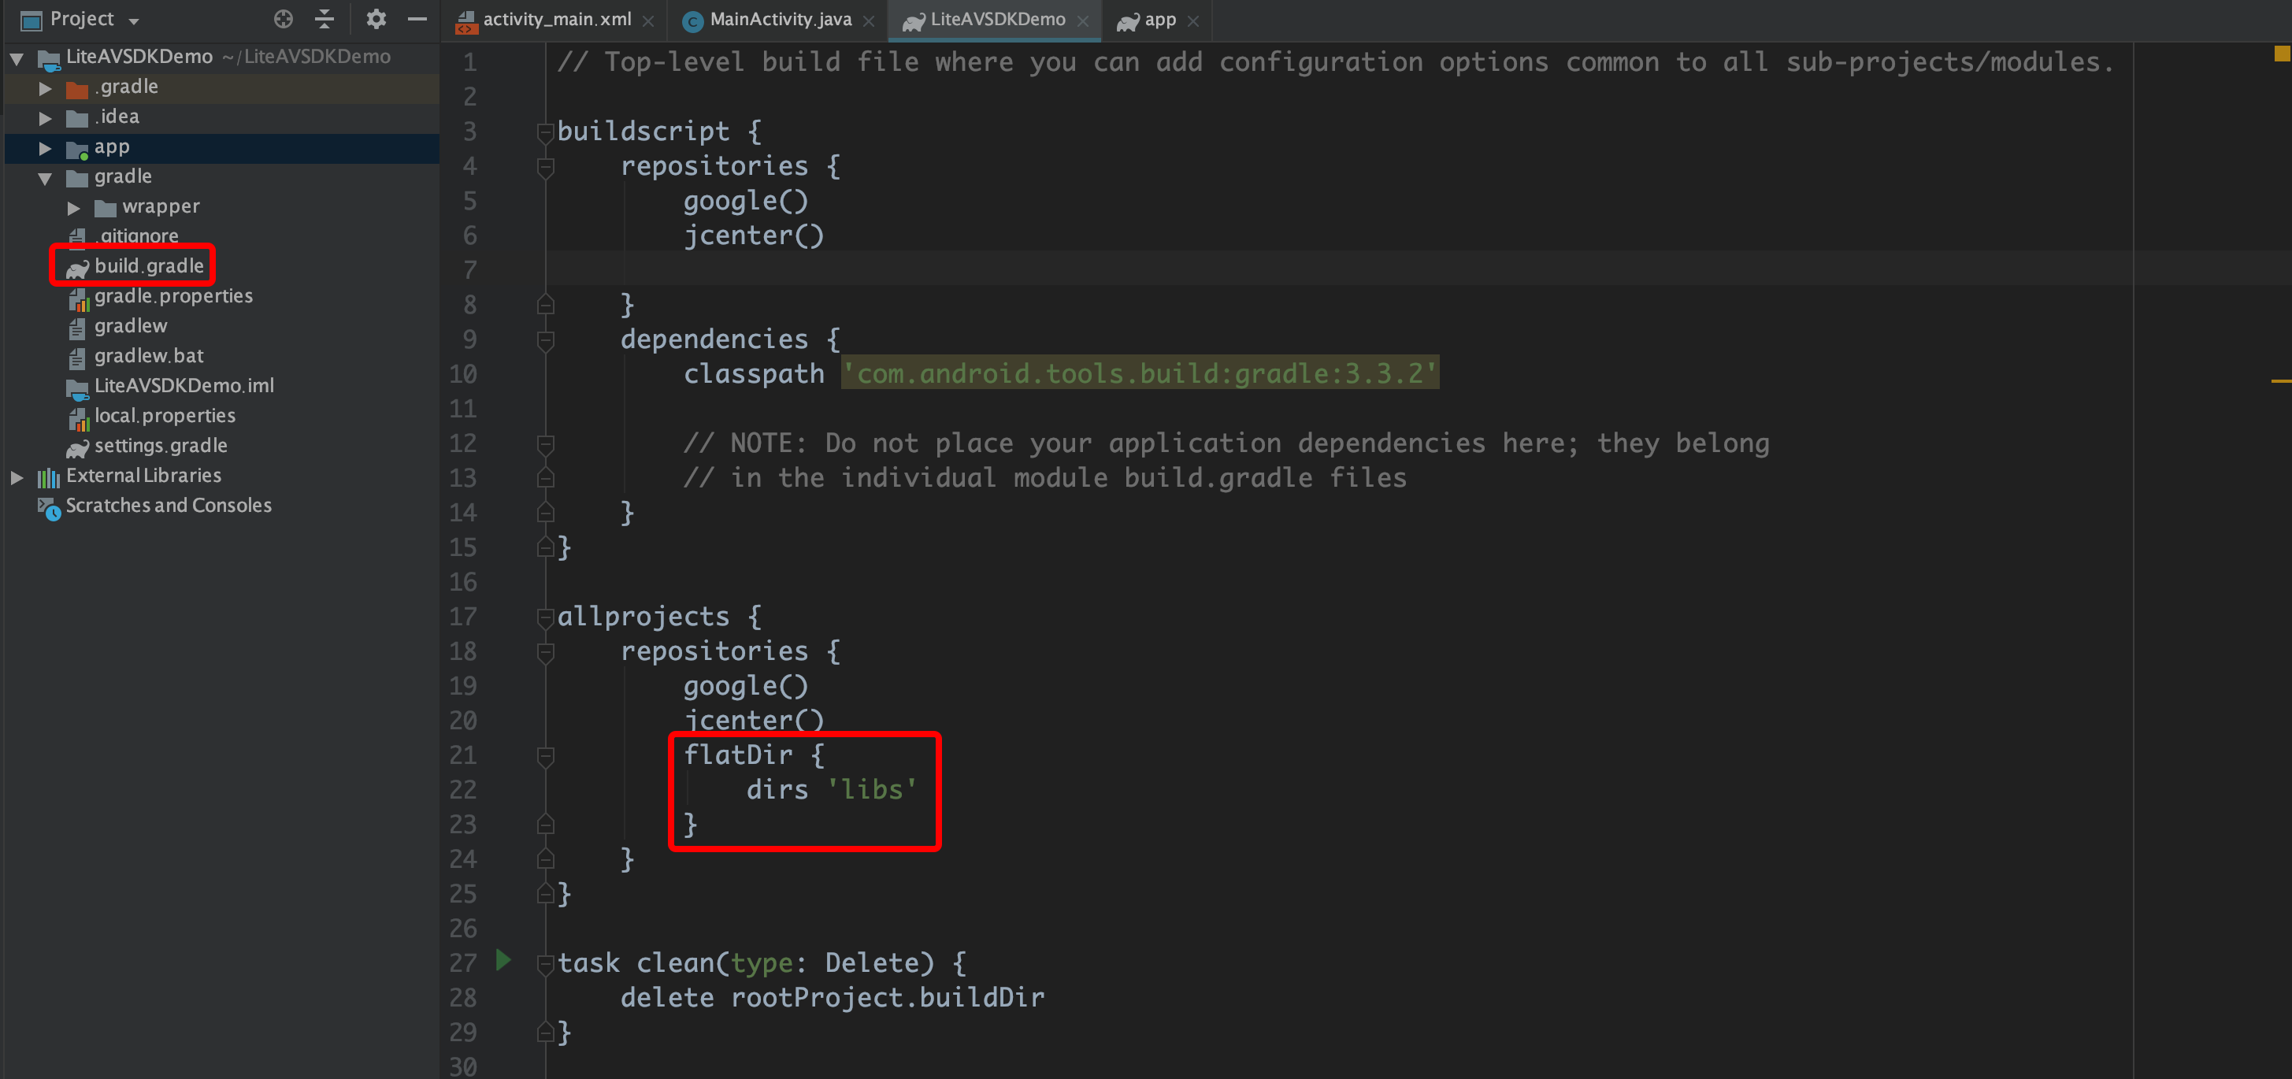Expand External Libraries node

coord(17,476)
